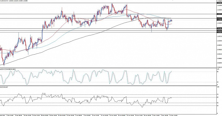The image size is (222, 116).
Task: Click the Stochastic indicator label text
Action: (8, 69)
